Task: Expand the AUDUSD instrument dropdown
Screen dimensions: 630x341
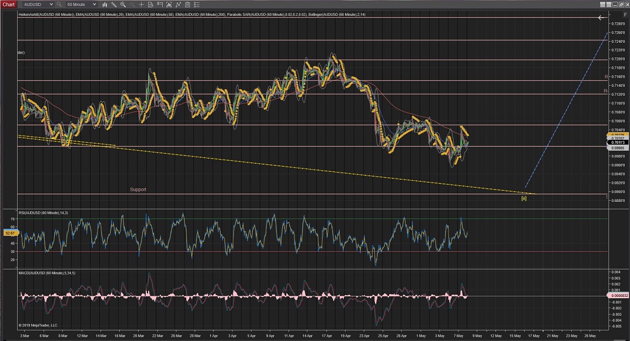Action: pyautogui.click(x=51, y=4)
